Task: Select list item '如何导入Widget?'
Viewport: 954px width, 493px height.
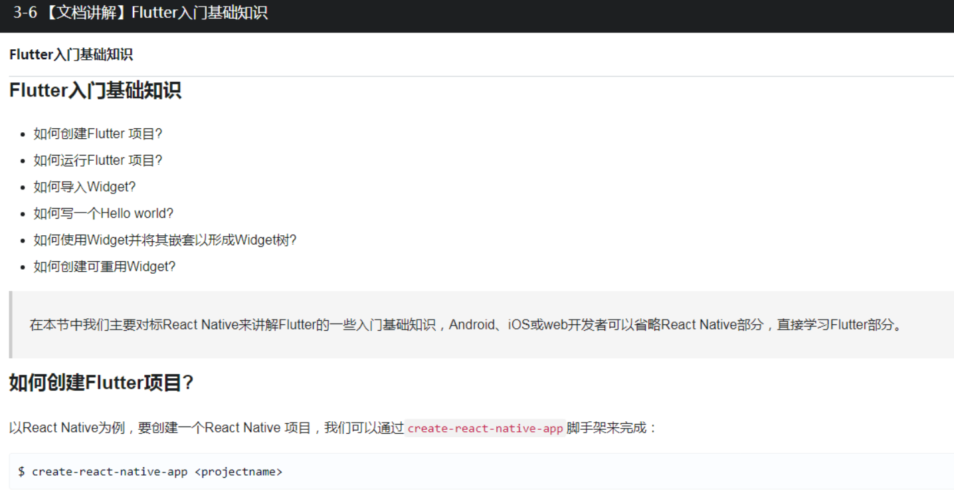Action: coord(85,187)
